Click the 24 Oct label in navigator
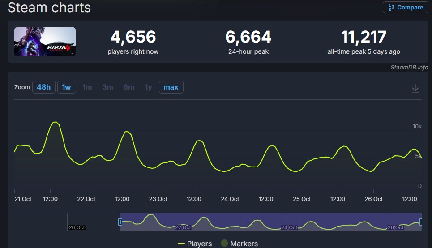Image resolution: width=432 pixels, height=248 pixels. click(x=289, y=227)
